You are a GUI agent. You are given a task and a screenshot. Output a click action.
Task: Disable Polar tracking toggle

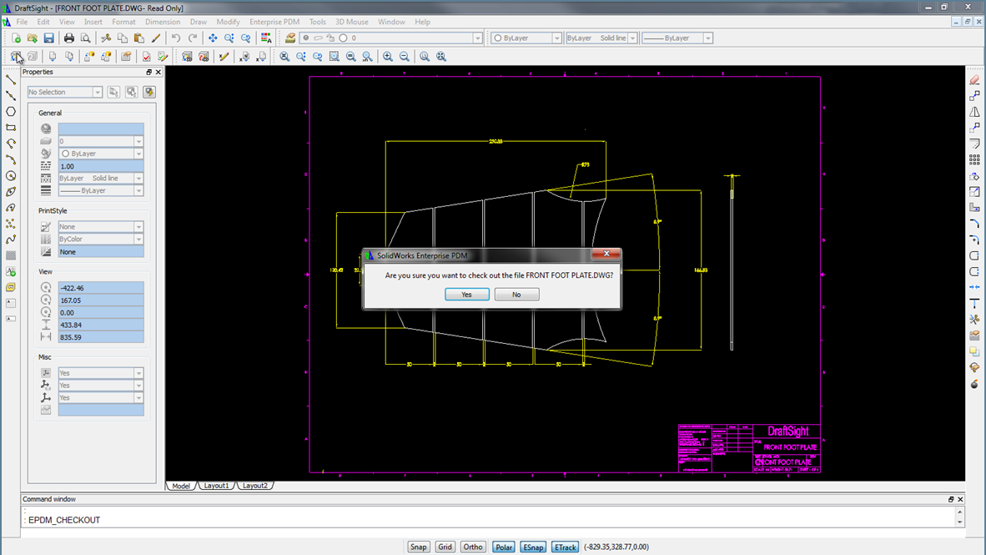coord(503,547)
